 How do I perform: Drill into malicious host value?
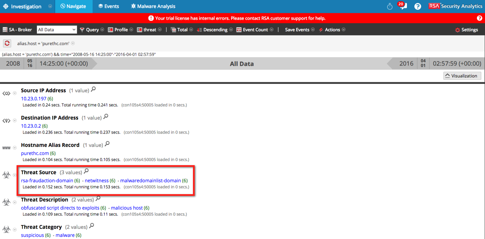(x=127, y=208)
